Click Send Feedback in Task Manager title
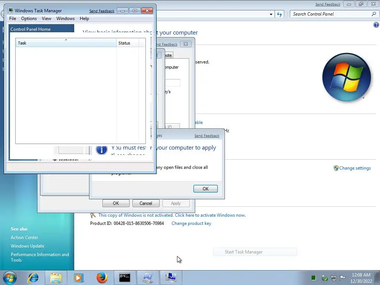Screen dimensions: 380x285 point(102,11)
